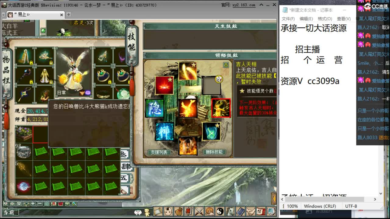
Task: Select the central phoenix fire skill
Action: tap(188, 108)
